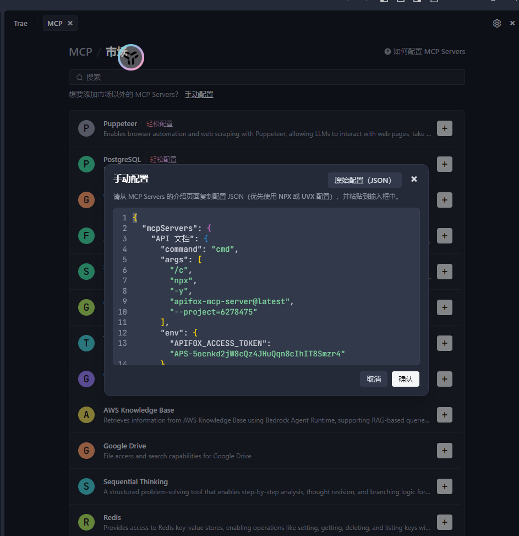519x536 pixels.
Task: Click the green S avatar beside the dialog
Action: 86,272
